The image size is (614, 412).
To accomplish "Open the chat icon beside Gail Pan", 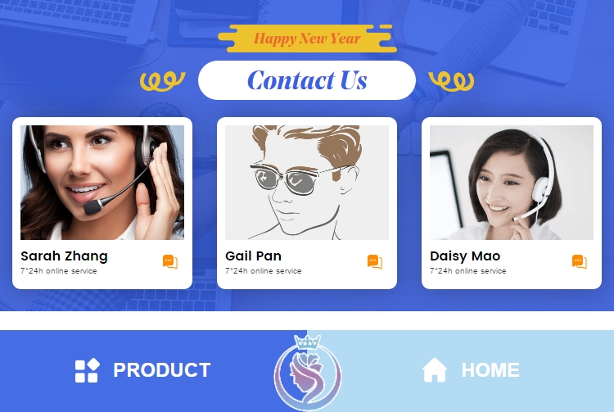I will [375, 261].
